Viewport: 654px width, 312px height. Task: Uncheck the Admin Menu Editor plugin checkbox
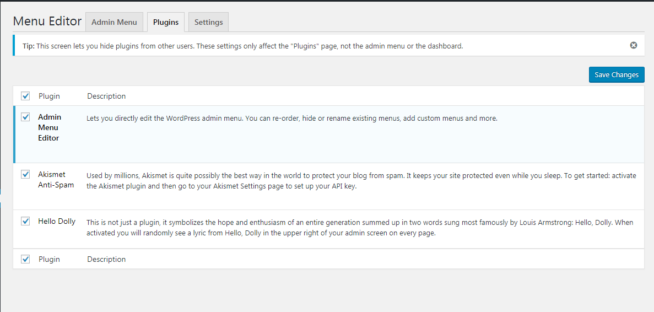[x=25, y=117]
